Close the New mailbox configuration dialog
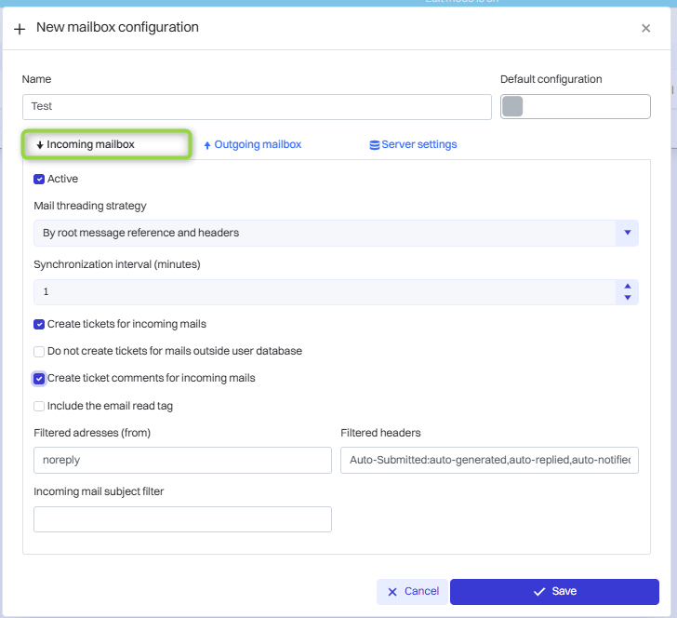The image size is (677, 618). [646, 29]
